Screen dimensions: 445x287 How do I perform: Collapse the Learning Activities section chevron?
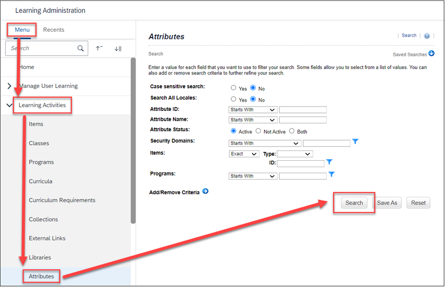9,105
